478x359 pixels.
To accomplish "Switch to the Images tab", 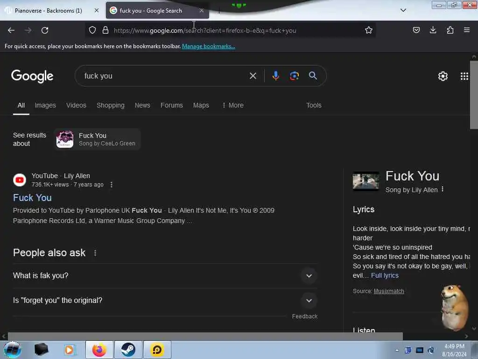I will pos(45,105).
